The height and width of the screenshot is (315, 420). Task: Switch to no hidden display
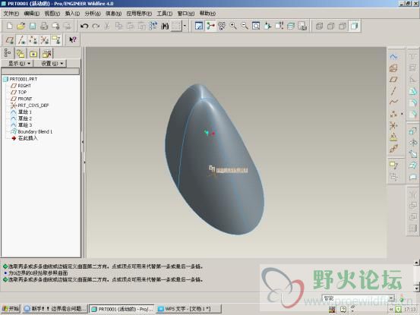[x=343, y=26]
